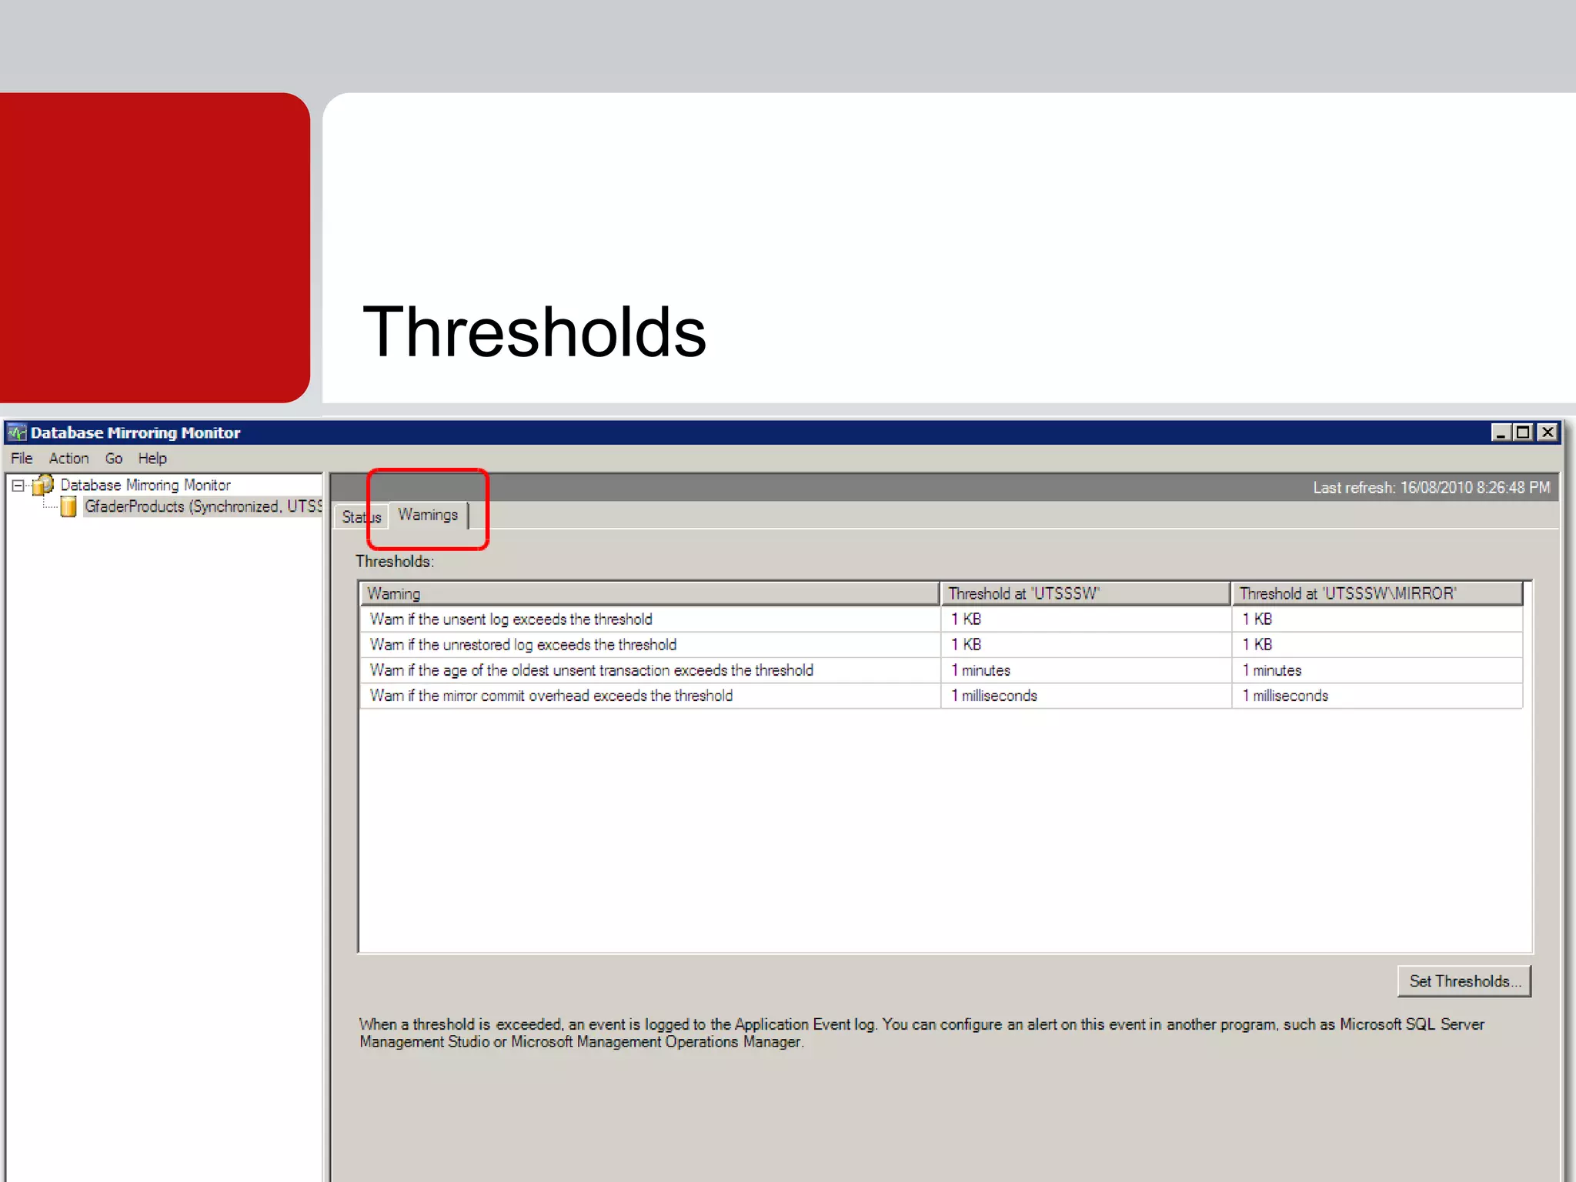The image size is (1576, 1182).
Task: Open the Go menu
Action: [x=114, y=459]
